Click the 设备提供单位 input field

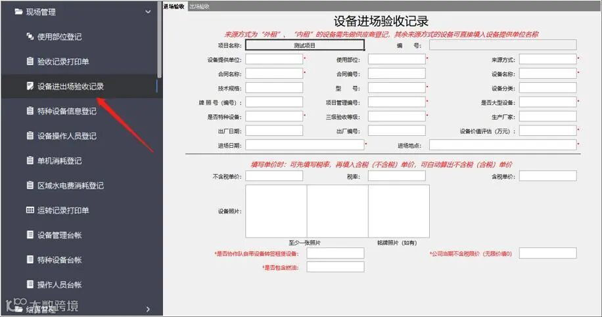point(274,59)
